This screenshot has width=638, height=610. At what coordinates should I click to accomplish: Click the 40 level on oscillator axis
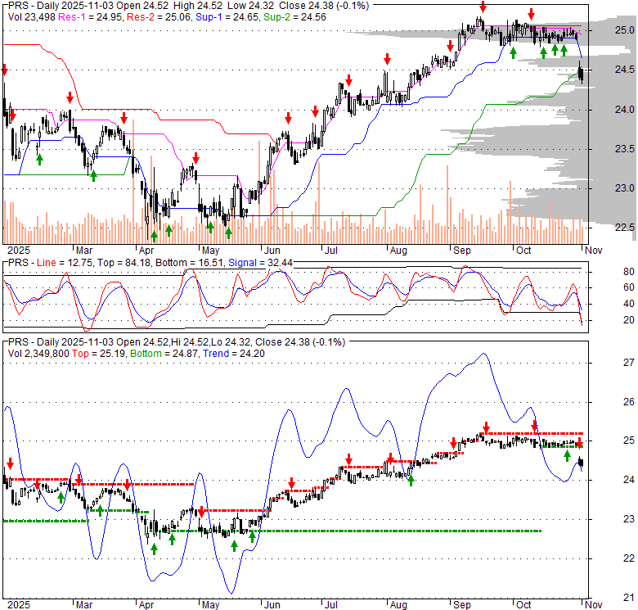[629, 304]
